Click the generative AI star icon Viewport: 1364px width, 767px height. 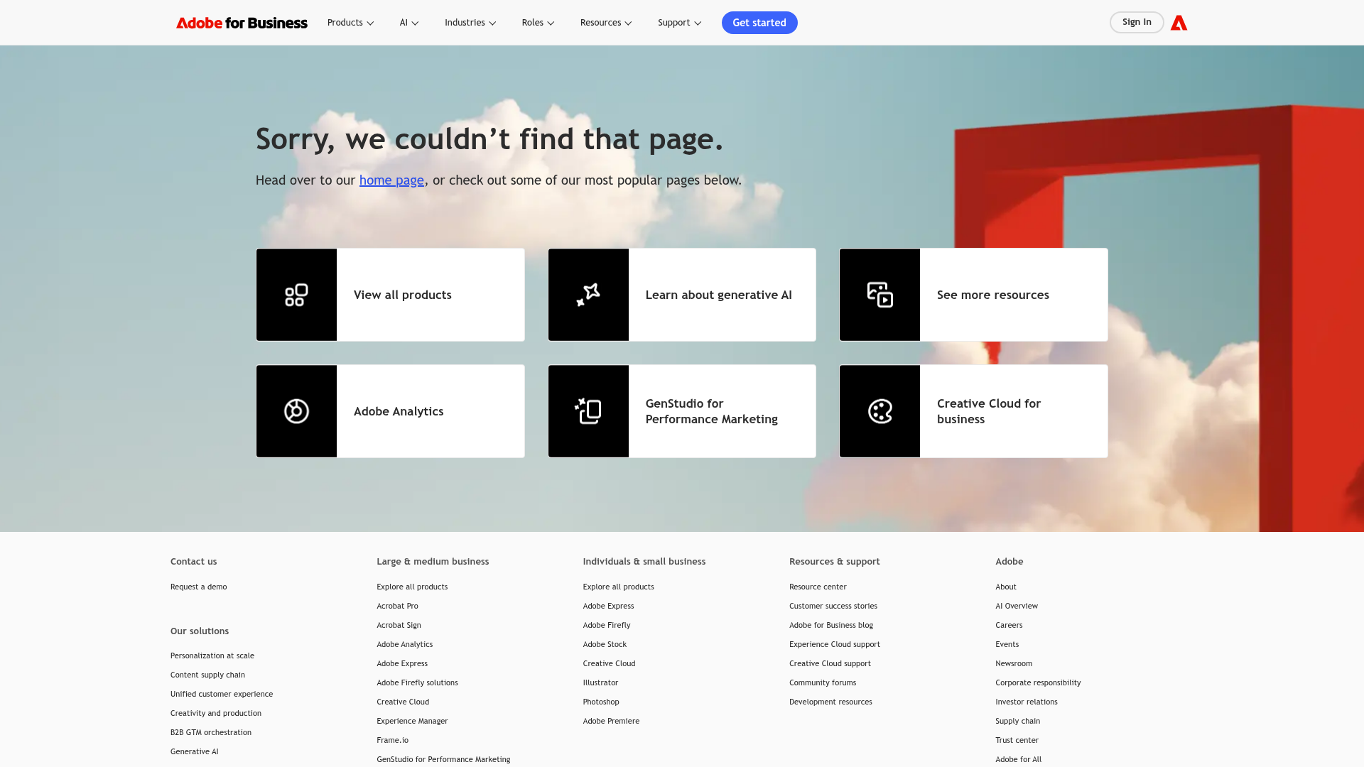coord(588,294)
